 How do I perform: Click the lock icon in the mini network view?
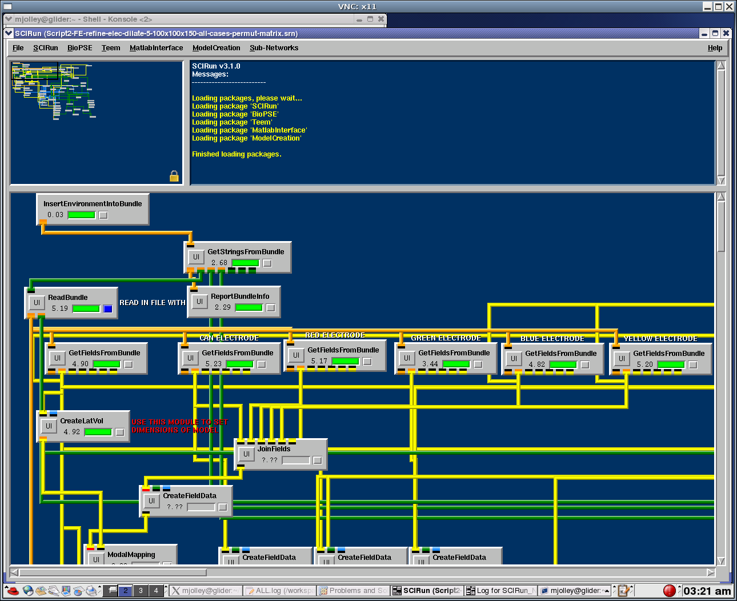174,176
